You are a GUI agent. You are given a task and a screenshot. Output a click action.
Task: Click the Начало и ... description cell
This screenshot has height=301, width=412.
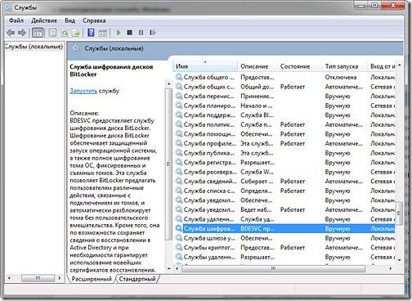pyautogui.click(x=257, y=106)
